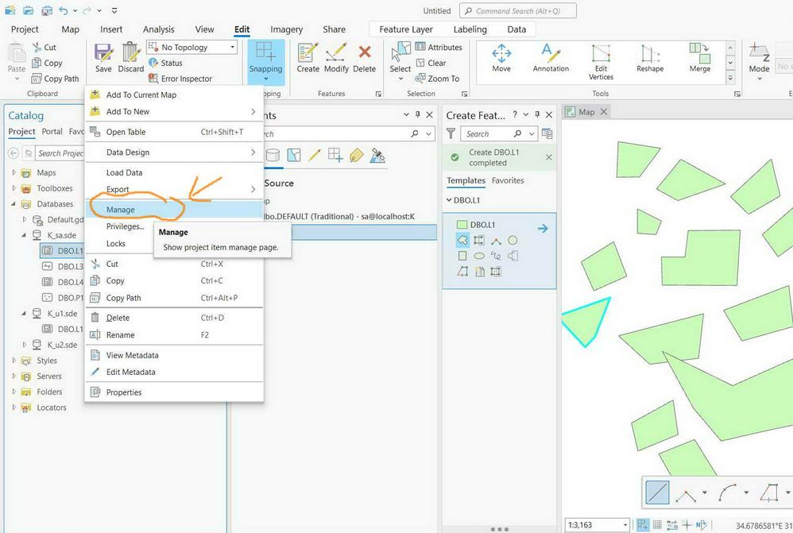Screen dimensions: 793x533
Task: Choose Rename from the context menu
Action: [174, 334]
